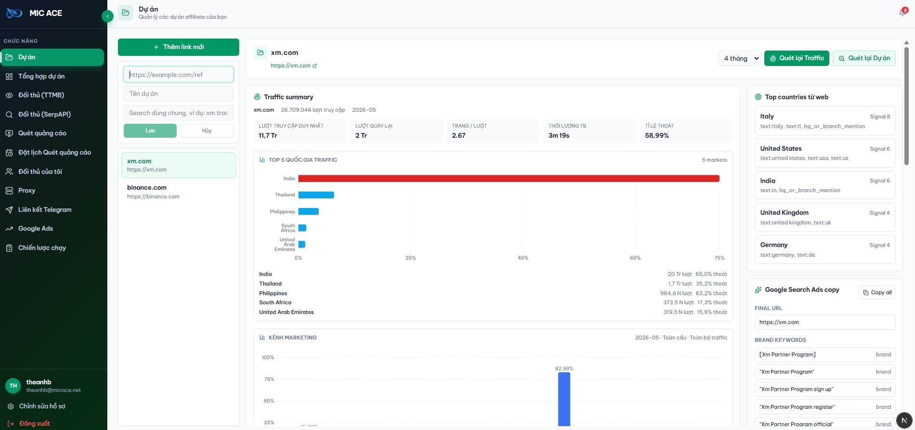Click the India Signal 6 country card
Image resolution: width=915 pixels, height=430 pixels.
825,185
